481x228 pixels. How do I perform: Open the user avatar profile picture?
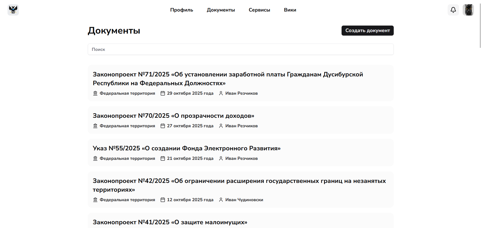[468, 10]
